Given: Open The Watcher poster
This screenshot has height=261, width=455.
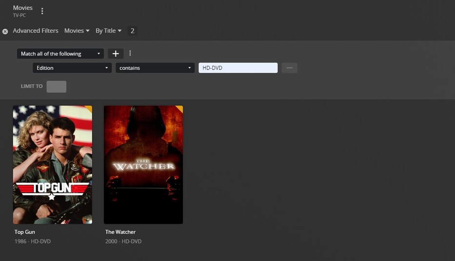Looking at the screenshot, I should point(143,165).
